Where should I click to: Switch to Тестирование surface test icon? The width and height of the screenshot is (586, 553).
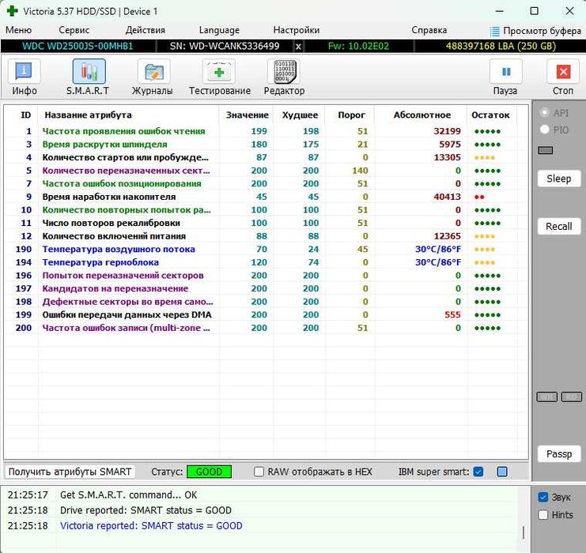pyautogui.click(x=219, y=72)
